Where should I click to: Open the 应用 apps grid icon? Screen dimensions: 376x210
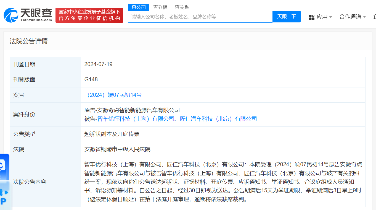coord(311,17)
